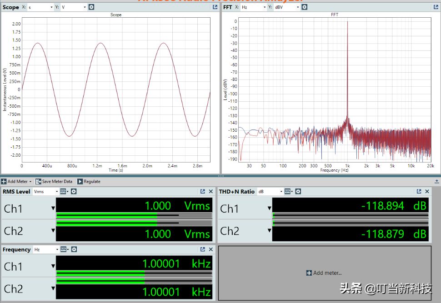Screen dimensions: 441x303
Task: Open RMS Level meter settings gear
Action: coord(74,192)
